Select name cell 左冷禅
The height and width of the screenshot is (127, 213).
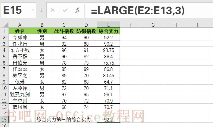click(x=20, y=88)
